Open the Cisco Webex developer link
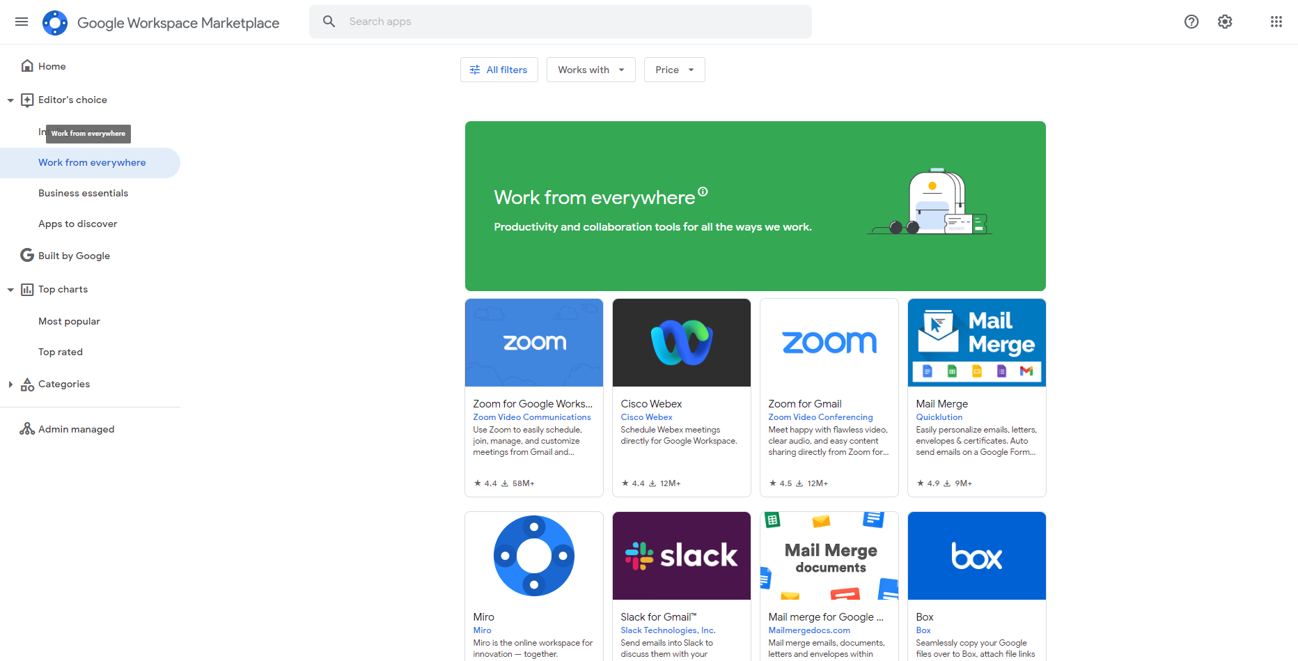 647,417
